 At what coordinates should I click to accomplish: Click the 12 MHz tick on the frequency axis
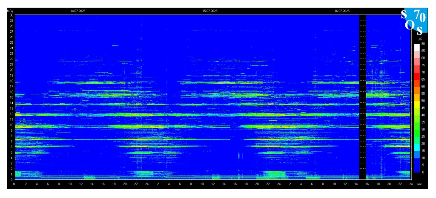11,114
